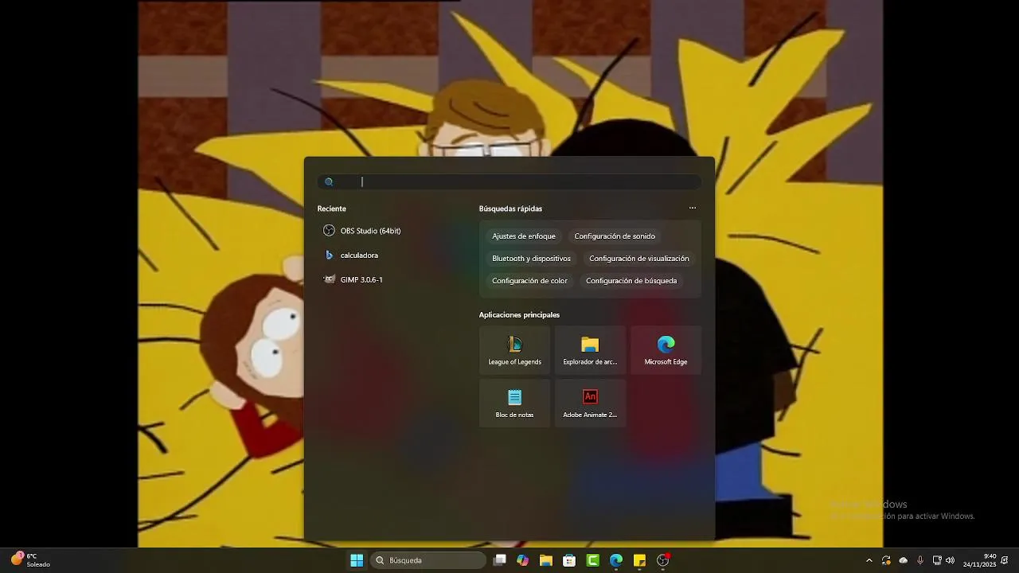Click the sync status tray icon
The image size is (1019, 573).
point(886,560)
